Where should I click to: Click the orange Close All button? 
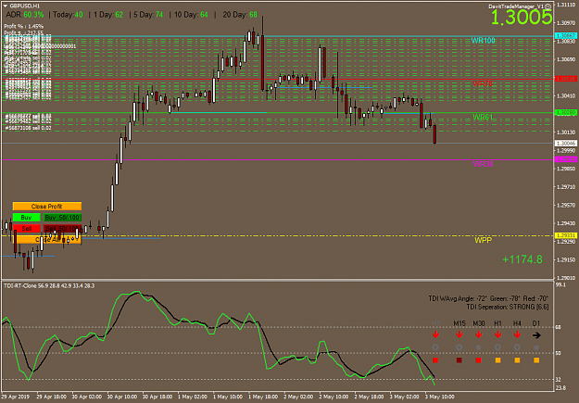coord(47,239)
